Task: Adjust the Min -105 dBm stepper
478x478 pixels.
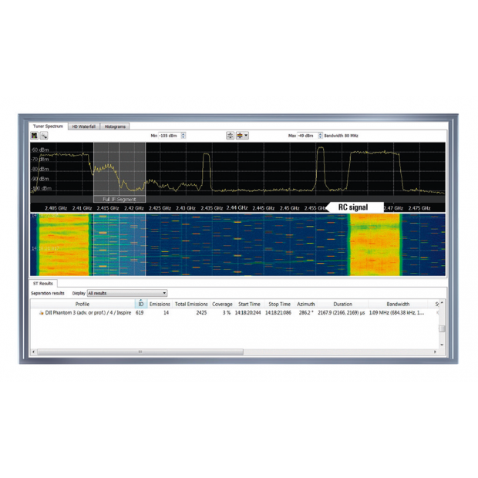Action: coord(183,135)
